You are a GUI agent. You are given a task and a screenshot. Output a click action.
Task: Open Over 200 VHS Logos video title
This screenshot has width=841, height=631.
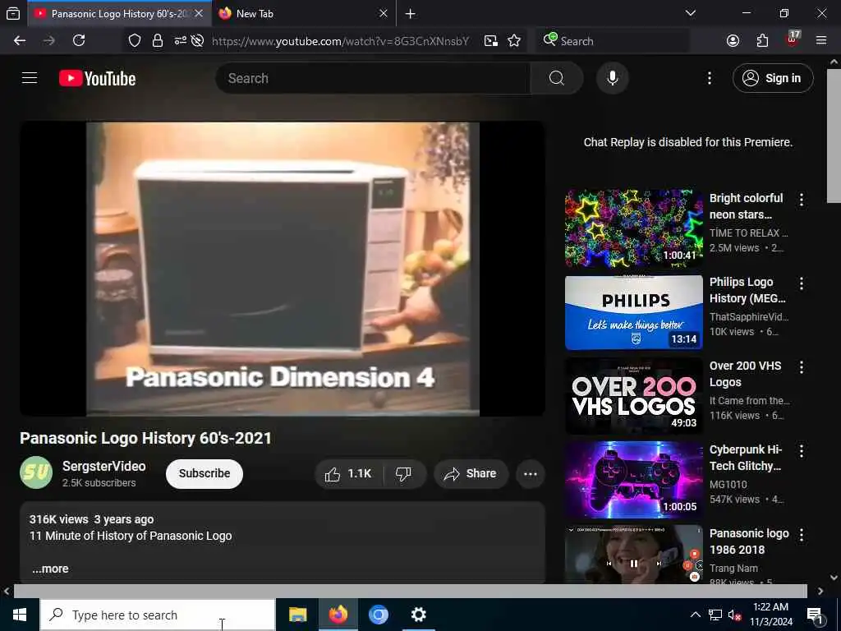pyautogui.click(x=745, y=374)
